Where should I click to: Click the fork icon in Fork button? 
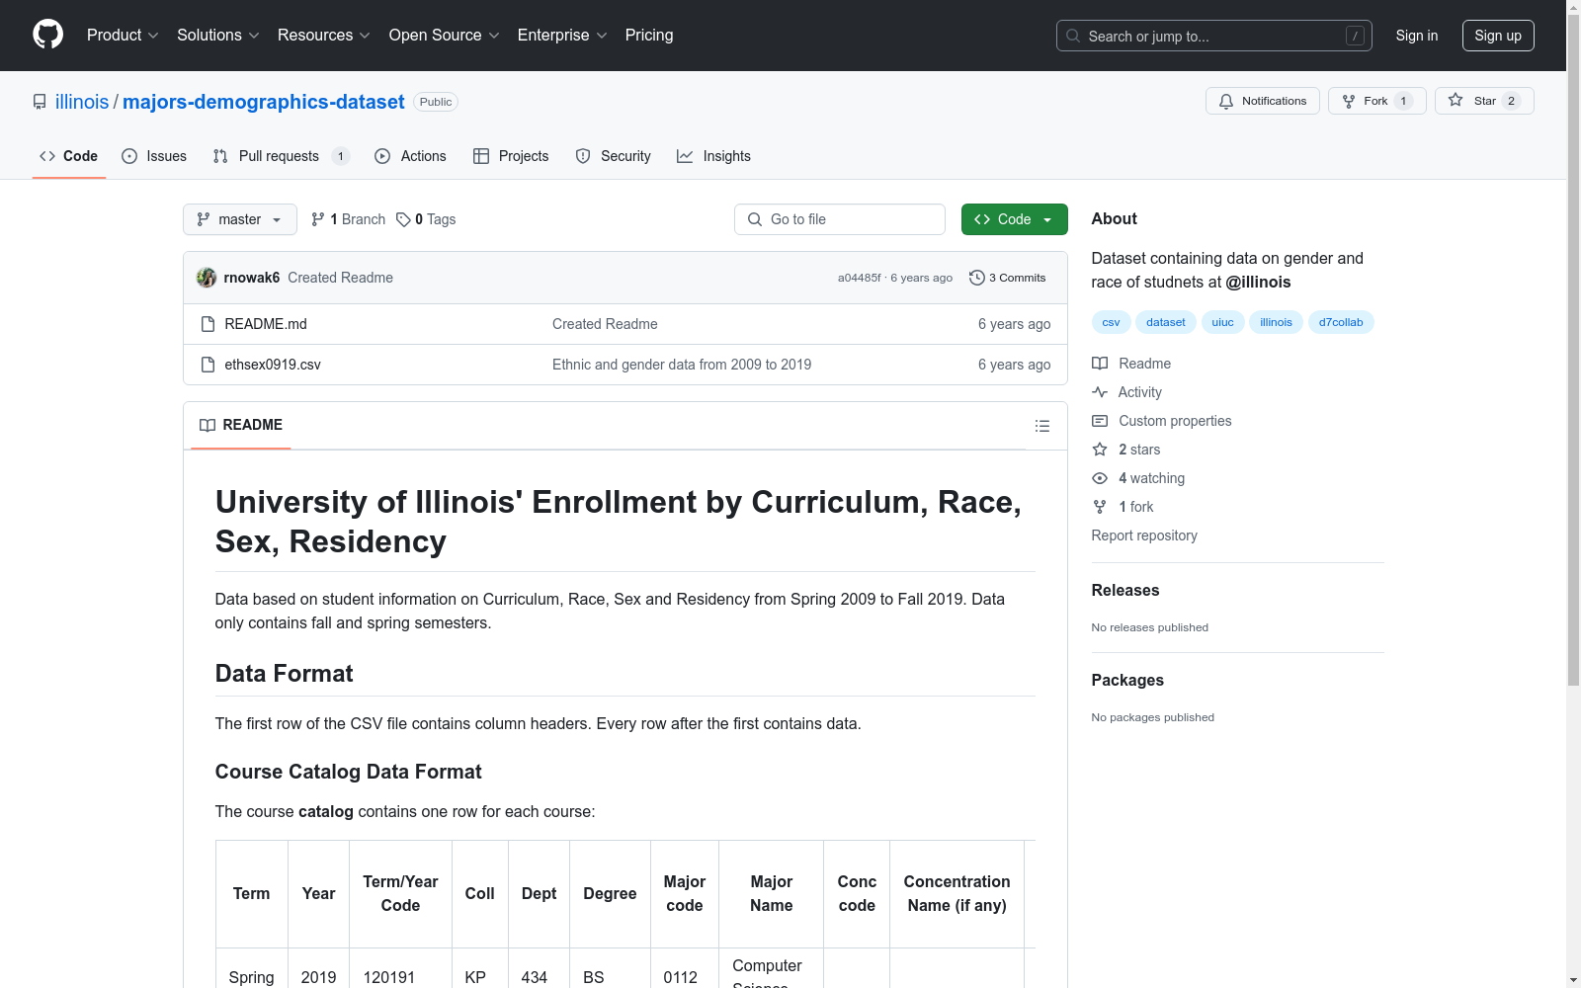(1349, 101)
